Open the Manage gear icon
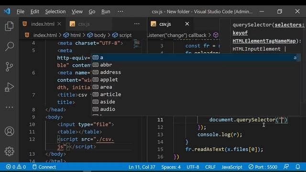 pyautogui.click(x=9, y=151)
